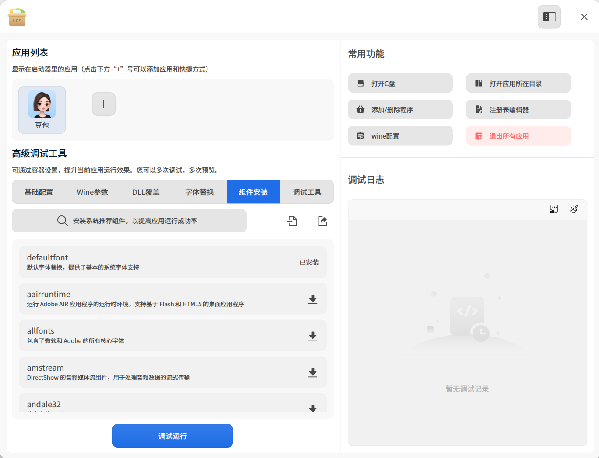Click the export share icon
599x458 pixels.
tap(322, 221)
